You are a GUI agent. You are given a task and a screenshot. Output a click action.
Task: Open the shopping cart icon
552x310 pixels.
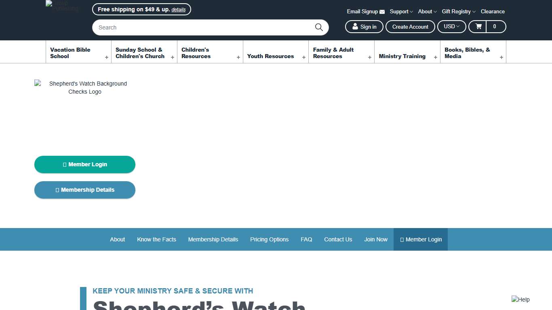pyautogui.click(x=478, y=27)
